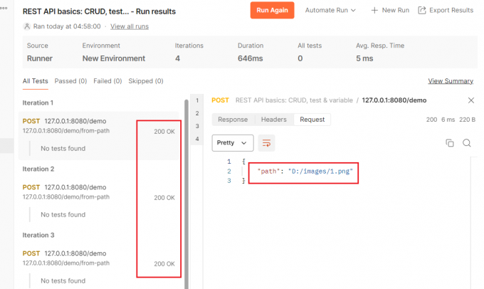Switch to the Failed (0) tab
This screenshot has height=289, width=484.
click(107, 81)
